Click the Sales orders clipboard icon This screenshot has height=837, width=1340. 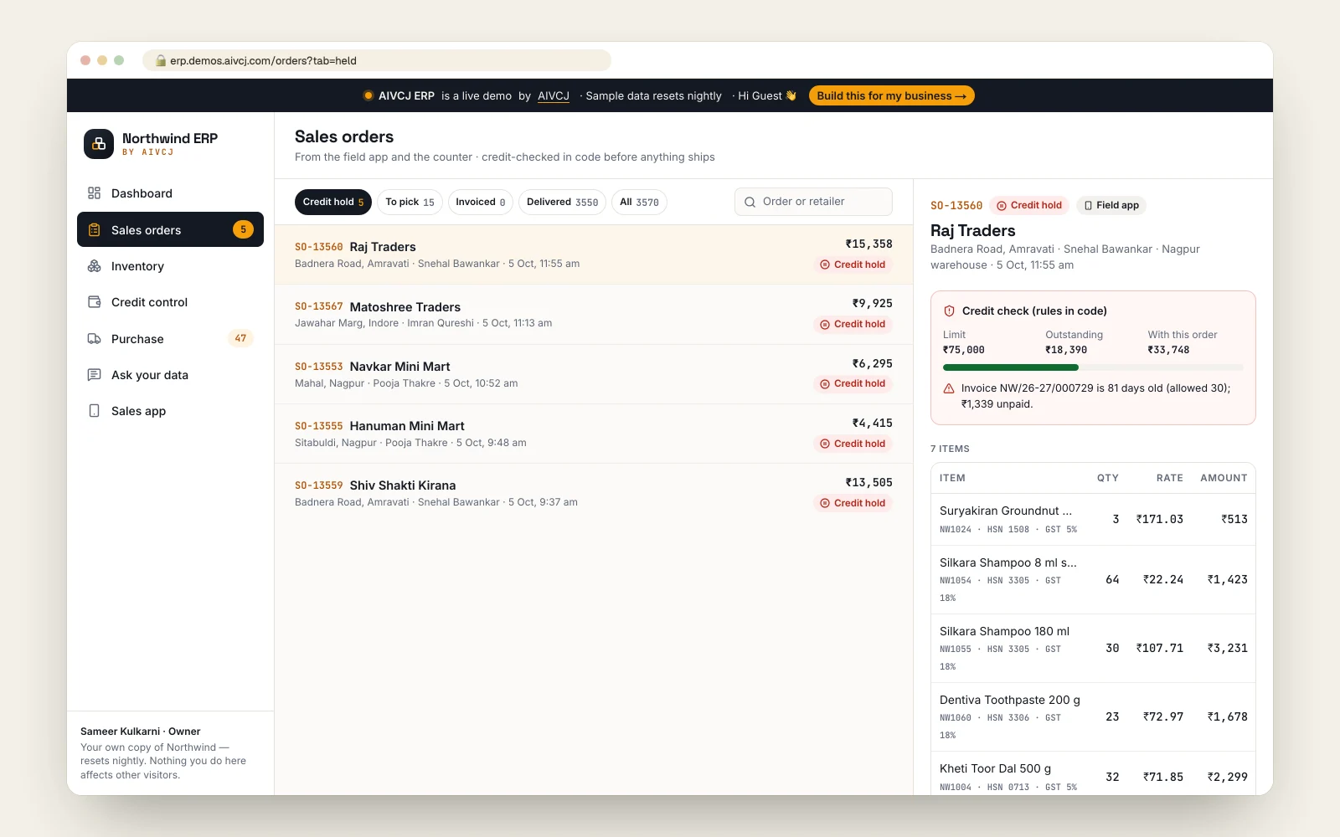coord(94,230)
